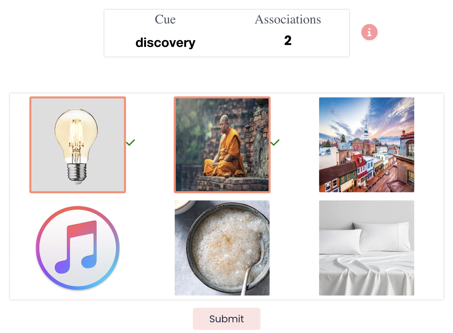Select the colorful town skyline image

coord(367,145)
